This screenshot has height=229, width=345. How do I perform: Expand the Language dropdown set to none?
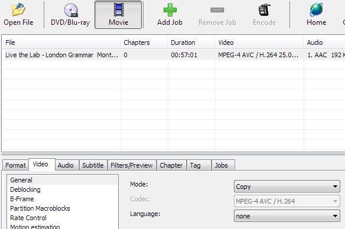pos(287,216)
